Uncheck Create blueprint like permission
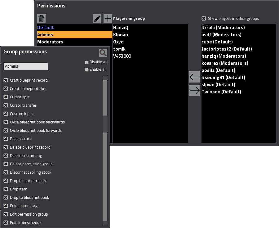Image resolution: width=279 pixels, height=228 pixels. pyautogui.click(x=6, y=89)
